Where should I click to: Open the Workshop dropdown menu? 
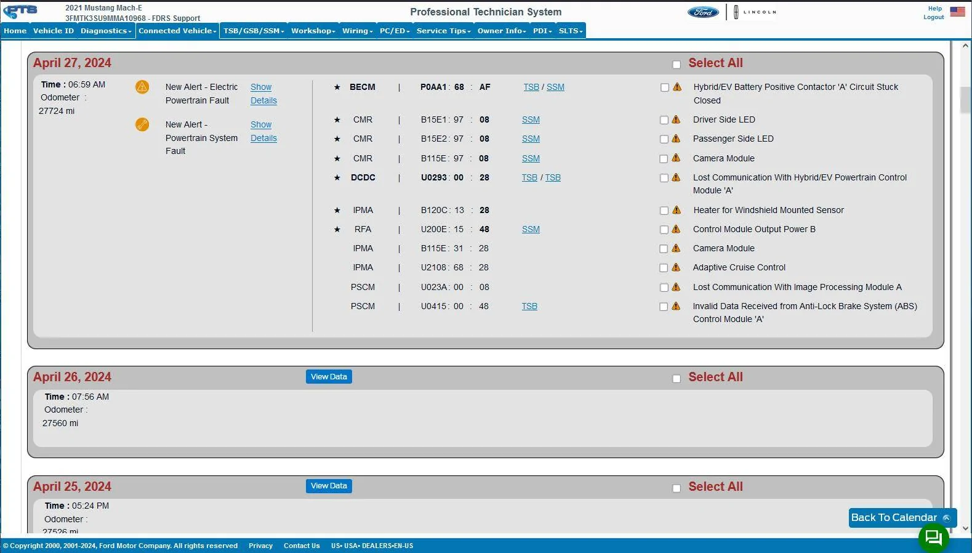313,31
